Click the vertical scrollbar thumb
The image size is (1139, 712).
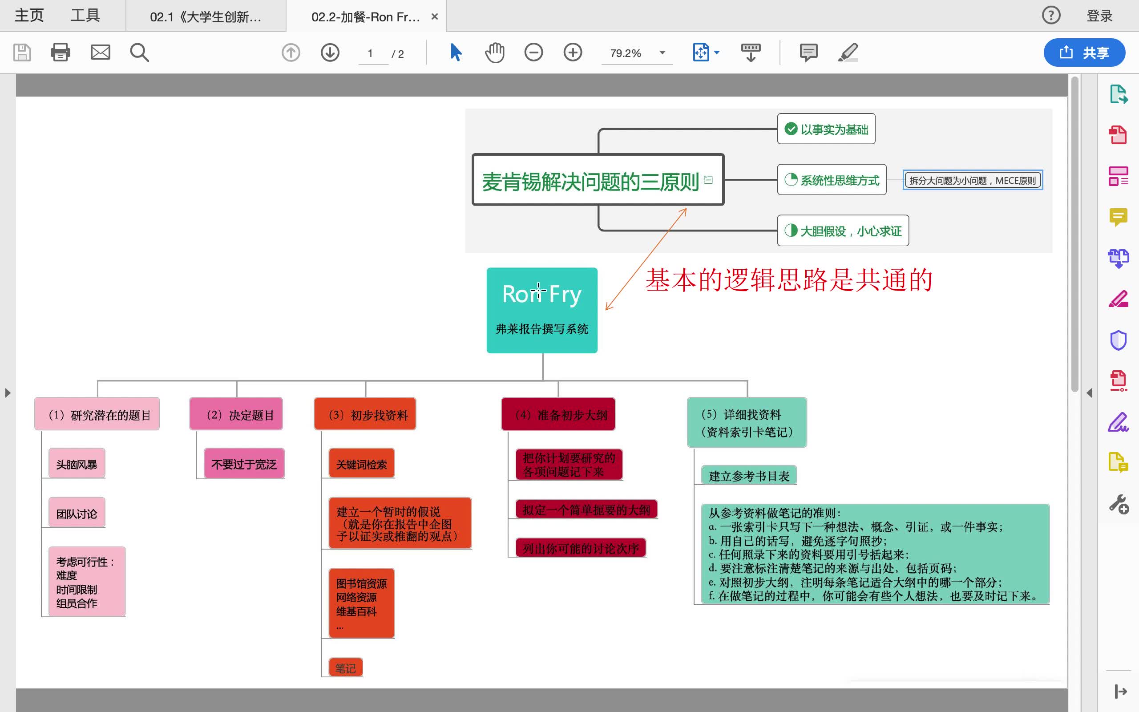(1074, 234)
